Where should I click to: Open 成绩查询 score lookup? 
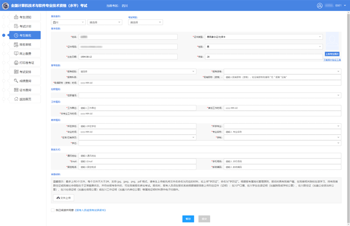click(x=25, y=81)
